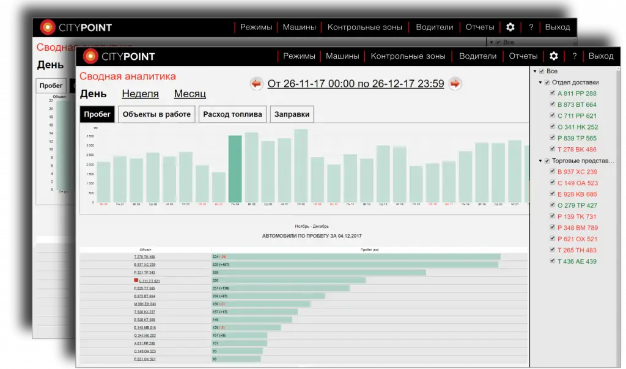Open settings gear in the front window

coord(553,56)
